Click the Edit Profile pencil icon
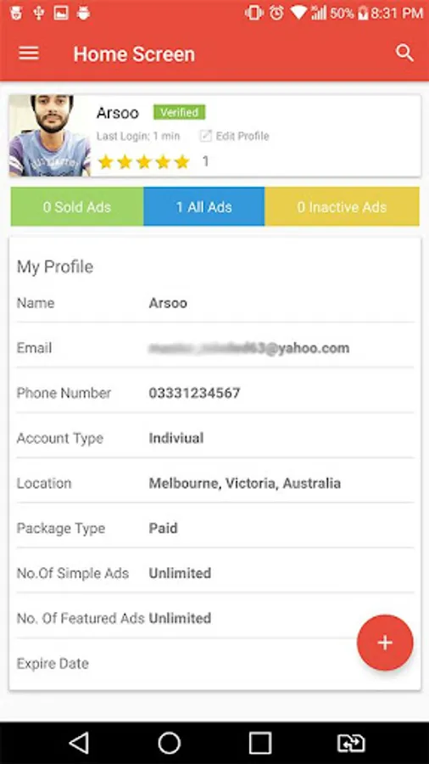The image size is (429, 764). coord(206,136)
